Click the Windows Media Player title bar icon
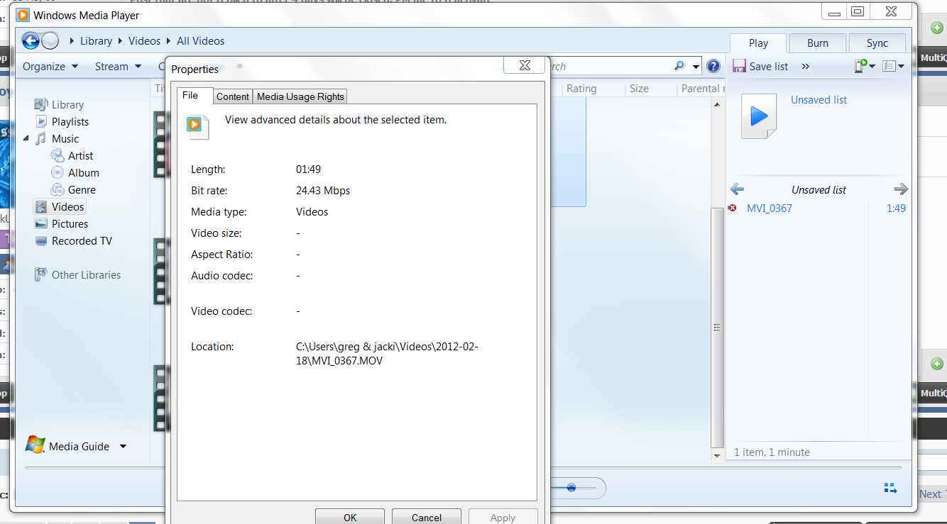 [23, 15]
